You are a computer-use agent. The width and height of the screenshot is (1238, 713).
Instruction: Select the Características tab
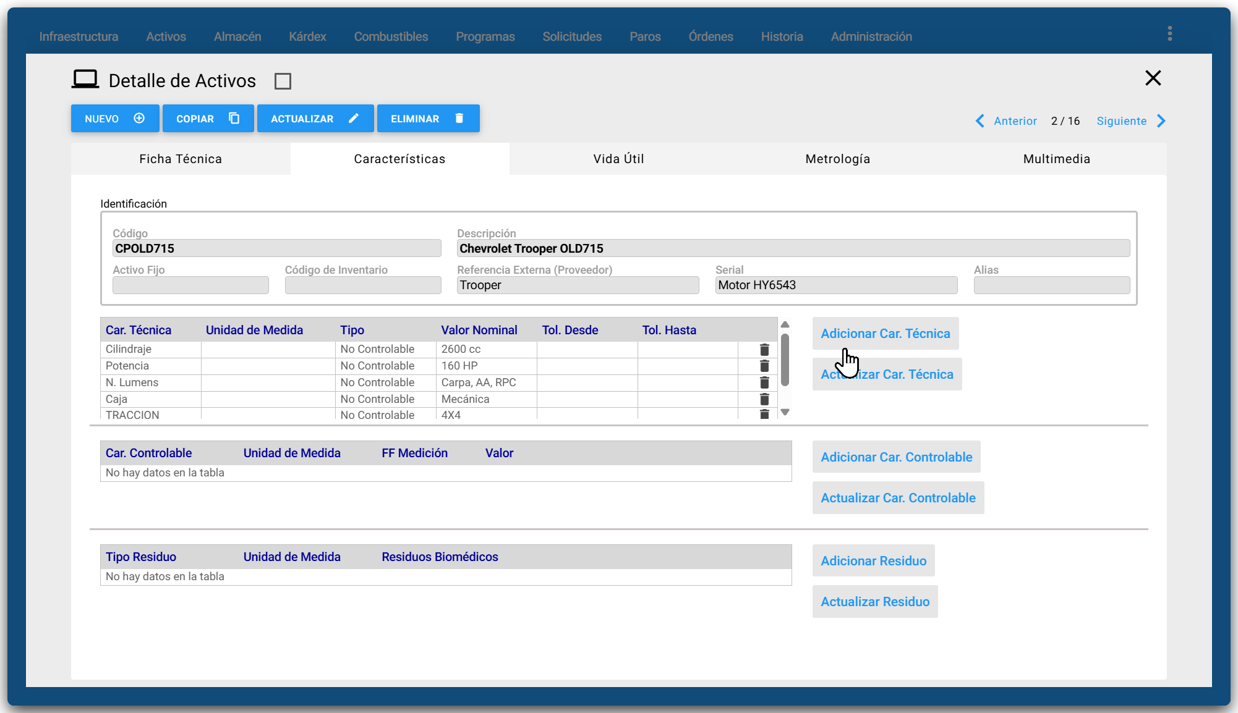[399, 159]
